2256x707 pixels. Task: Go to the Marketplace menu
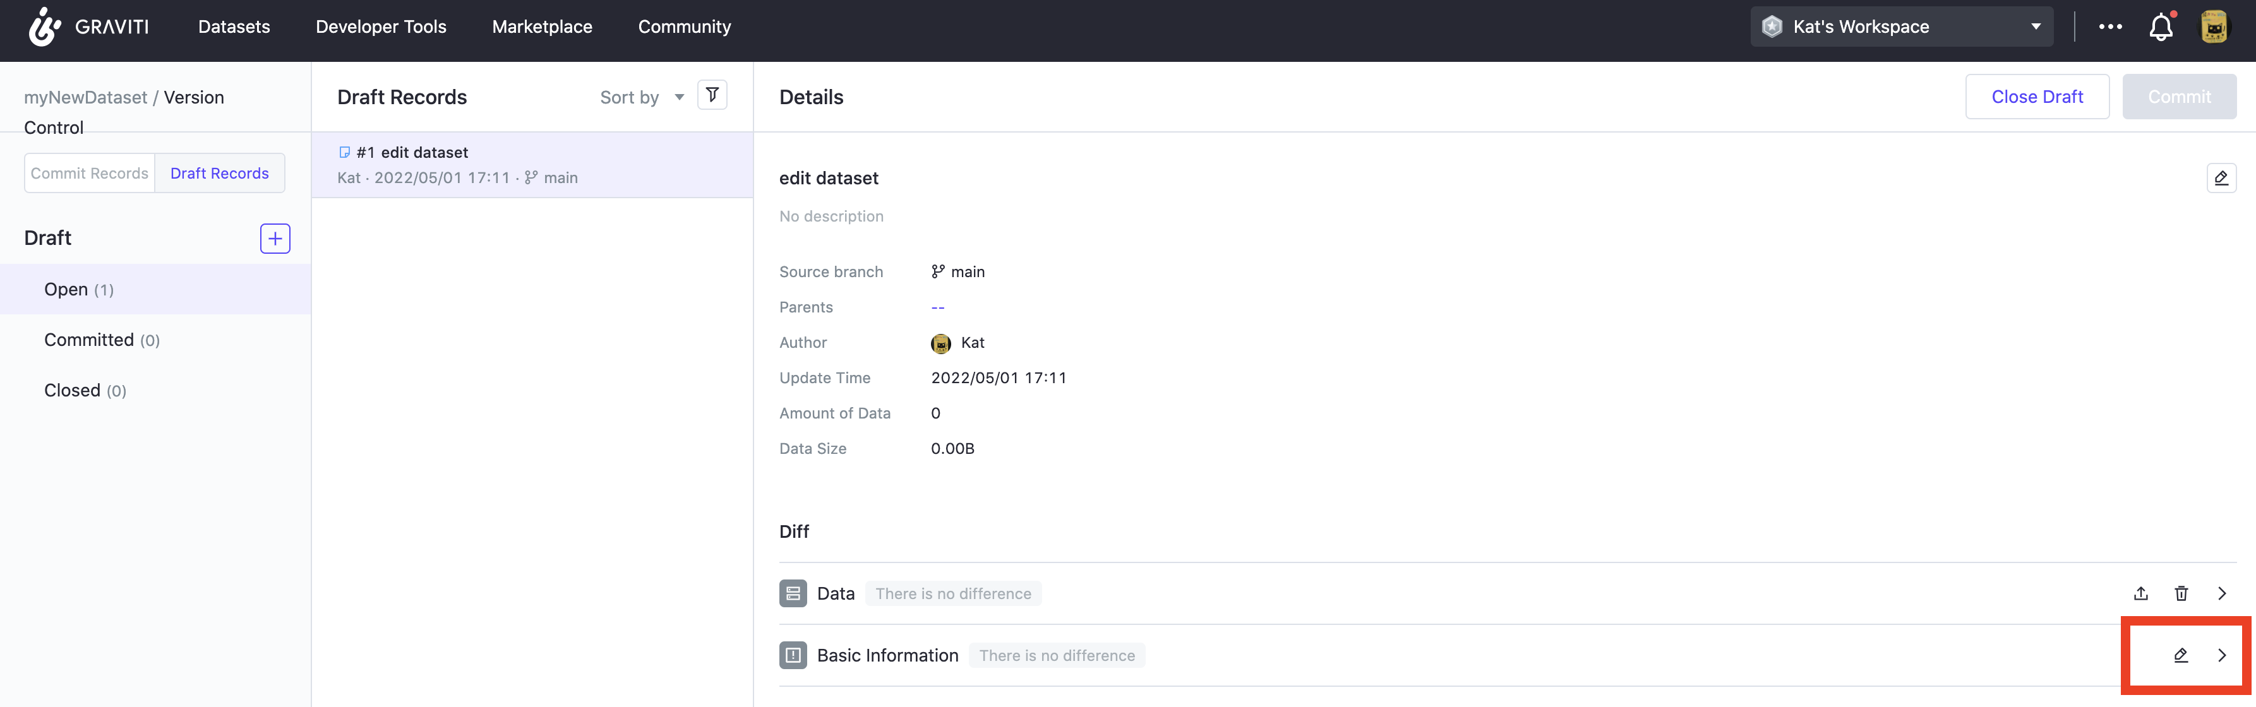pyautogui.click(x=542, y=27)
